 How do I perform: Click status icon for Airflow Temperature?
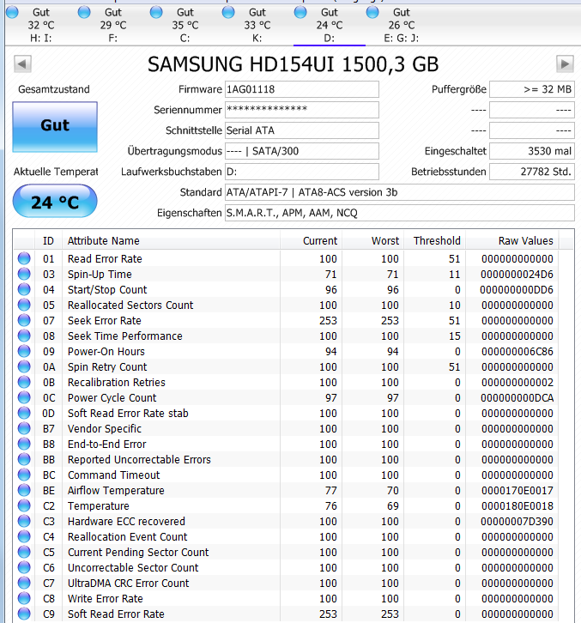click(24, 490)
